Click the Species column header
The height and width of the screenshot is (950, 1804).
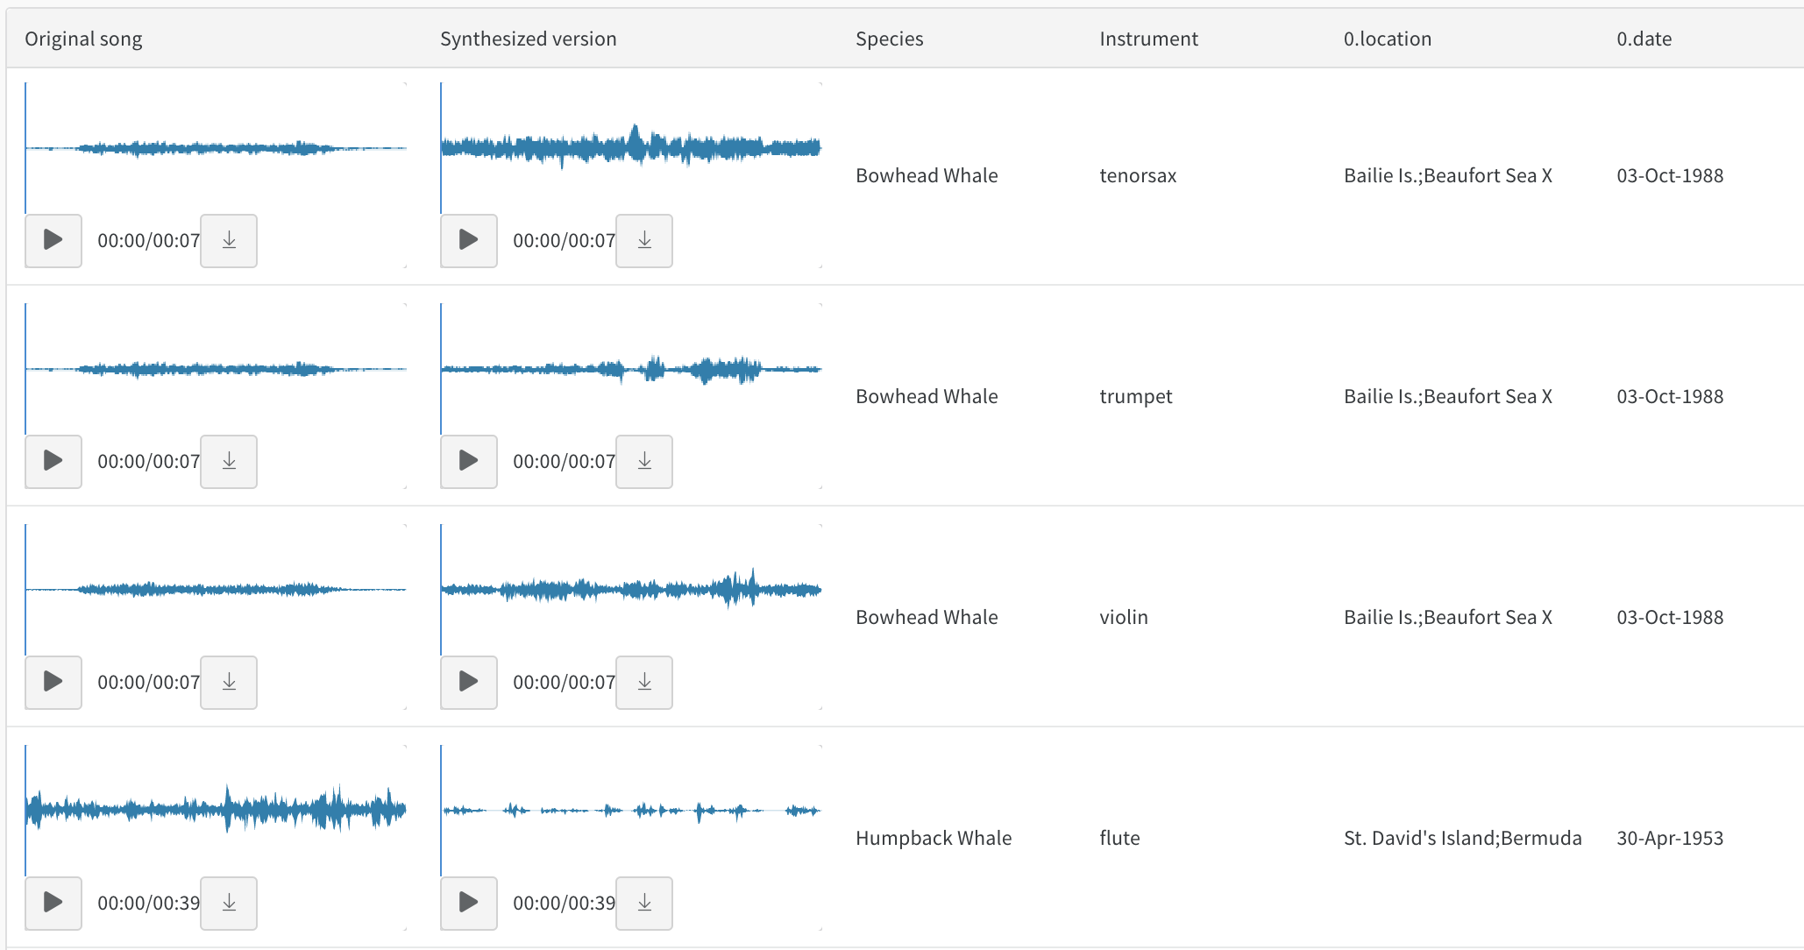tap(889, 39)
